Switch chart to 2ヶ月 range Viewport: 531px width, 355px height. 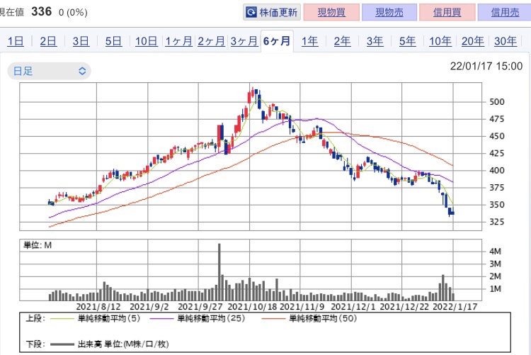pyautogui.click(x=211, y=41)
